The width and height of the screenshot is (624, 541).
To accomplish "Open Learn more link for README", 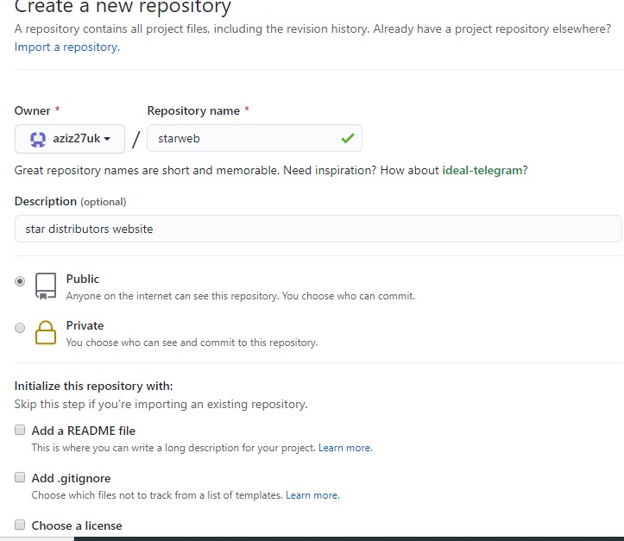I will (x=345, y=448).
